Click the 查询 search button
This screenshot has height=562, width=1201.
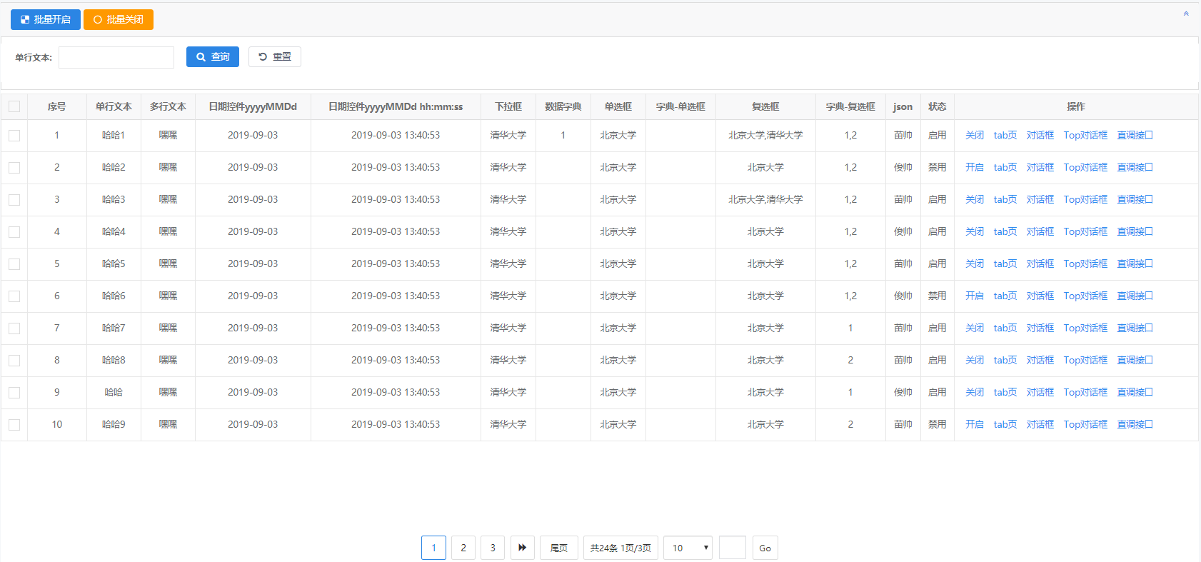coord(213,56)
